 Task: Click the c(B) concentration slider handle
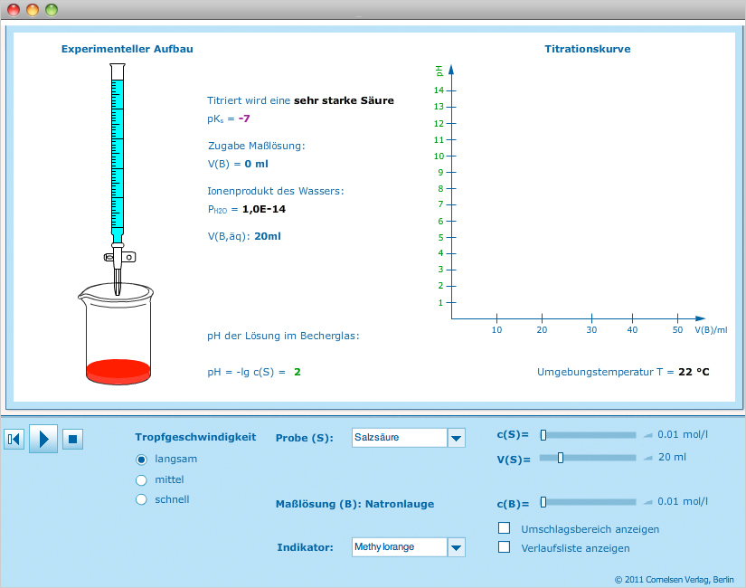pyautogui.click(x=543, y=502)
